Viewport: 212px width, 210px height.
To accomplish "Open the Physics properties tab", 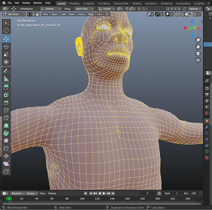I will click(x=207, y=139).
